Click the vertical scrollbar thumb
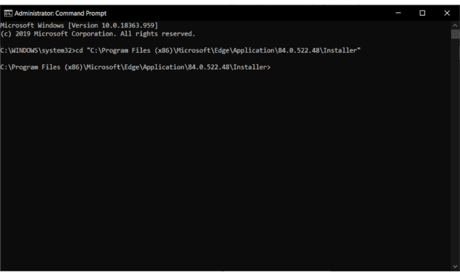 (455, 34)
